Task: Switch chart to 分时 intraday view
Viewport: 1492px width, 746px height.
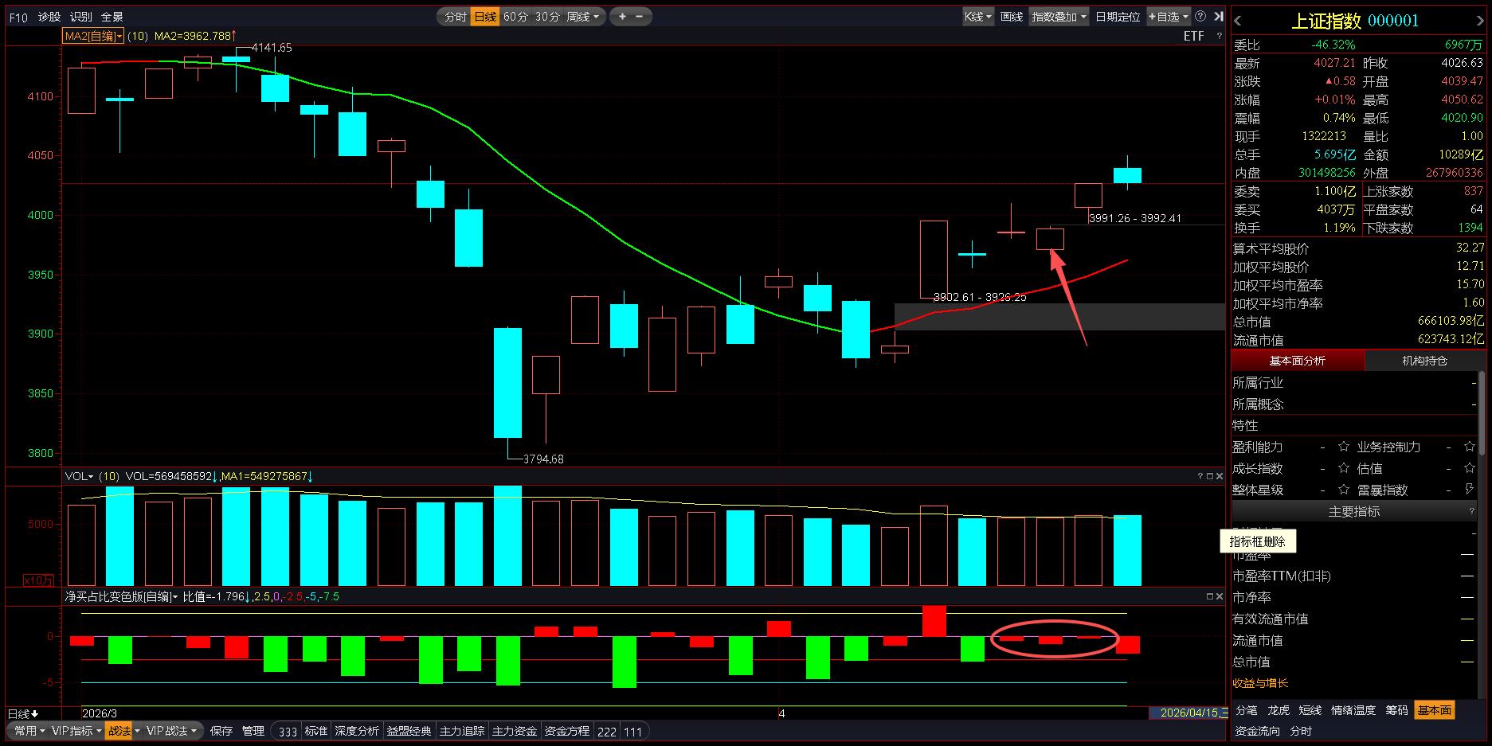Action: pyautogui.click(x=455, y=17)
